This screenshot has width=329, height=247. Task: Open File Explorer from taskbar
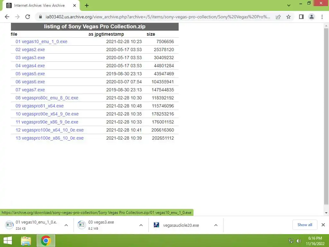(x=26, y=241)
